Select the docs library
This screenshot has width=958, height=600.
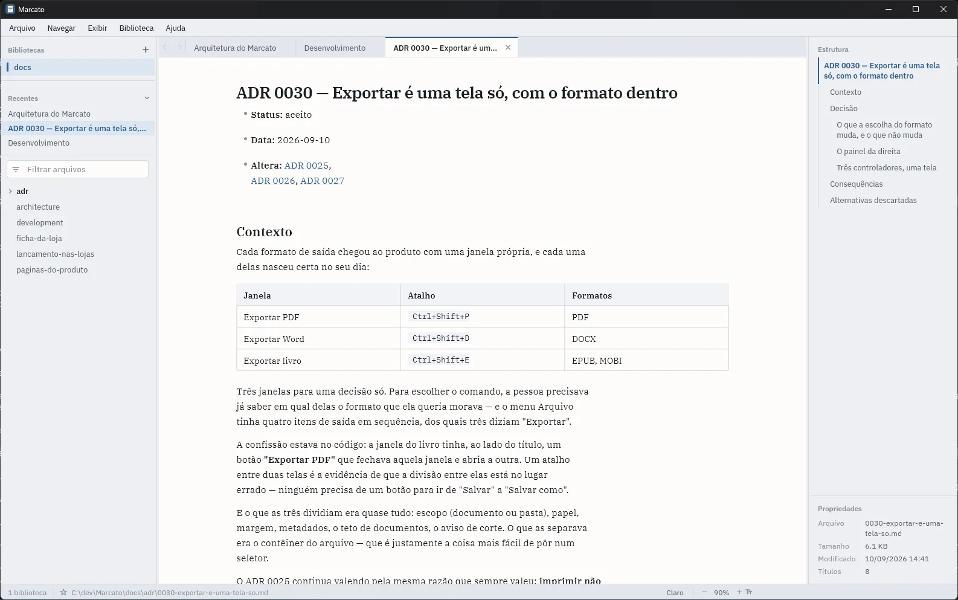click(77, 67)
